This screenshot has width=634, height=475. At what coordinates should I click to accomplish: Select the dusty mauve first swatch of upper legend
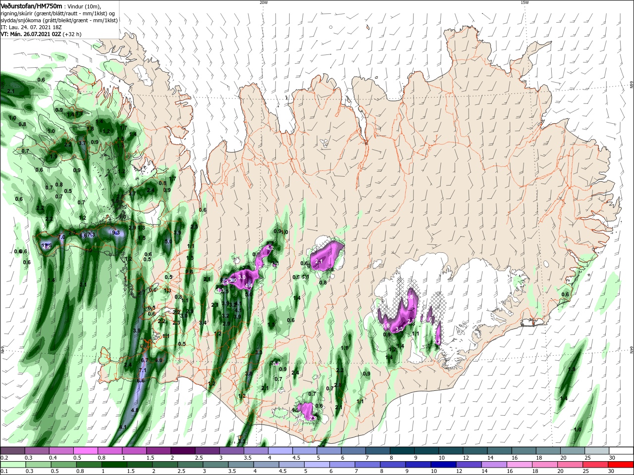[12, 451]
